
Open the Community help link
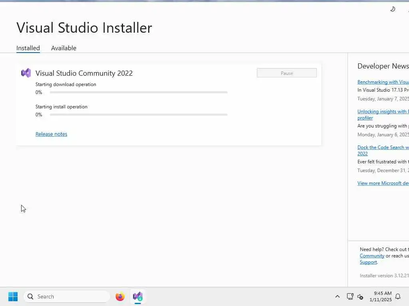[x=372, y=256]
